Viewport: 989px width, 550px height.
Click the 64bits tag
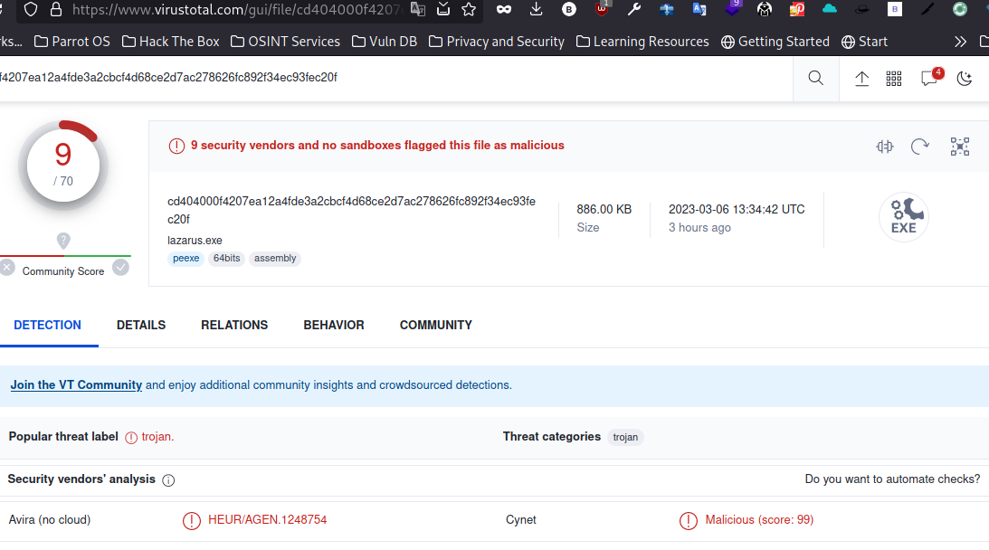tap(226, 259)
